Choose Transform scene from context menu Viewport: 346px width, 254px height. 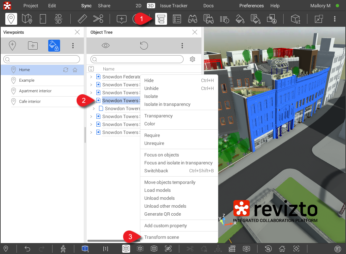click(x=161, y=237)
